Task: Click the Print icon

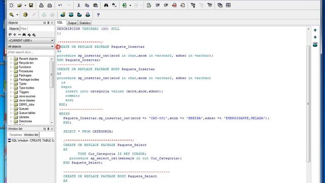Action: coord(41,6)
